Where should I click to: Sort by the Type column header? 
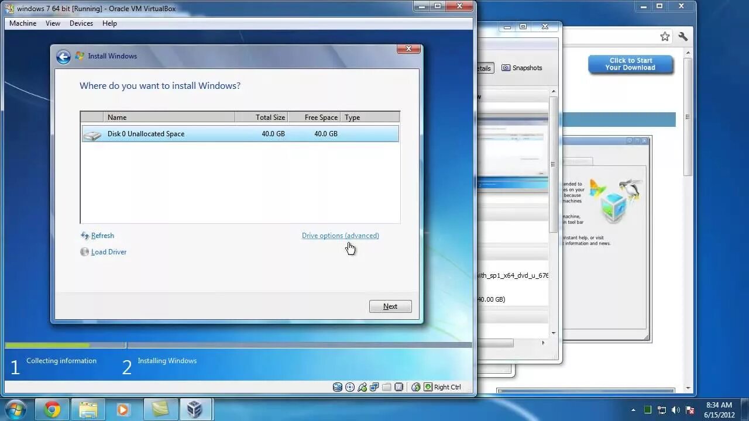(x=370, y=118)
